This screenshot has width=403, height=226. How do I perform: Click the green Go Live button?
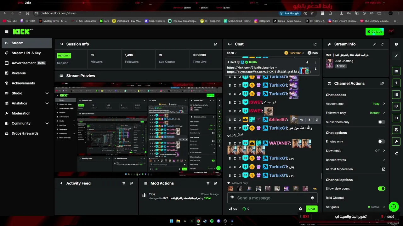click(x=374, y=31)
